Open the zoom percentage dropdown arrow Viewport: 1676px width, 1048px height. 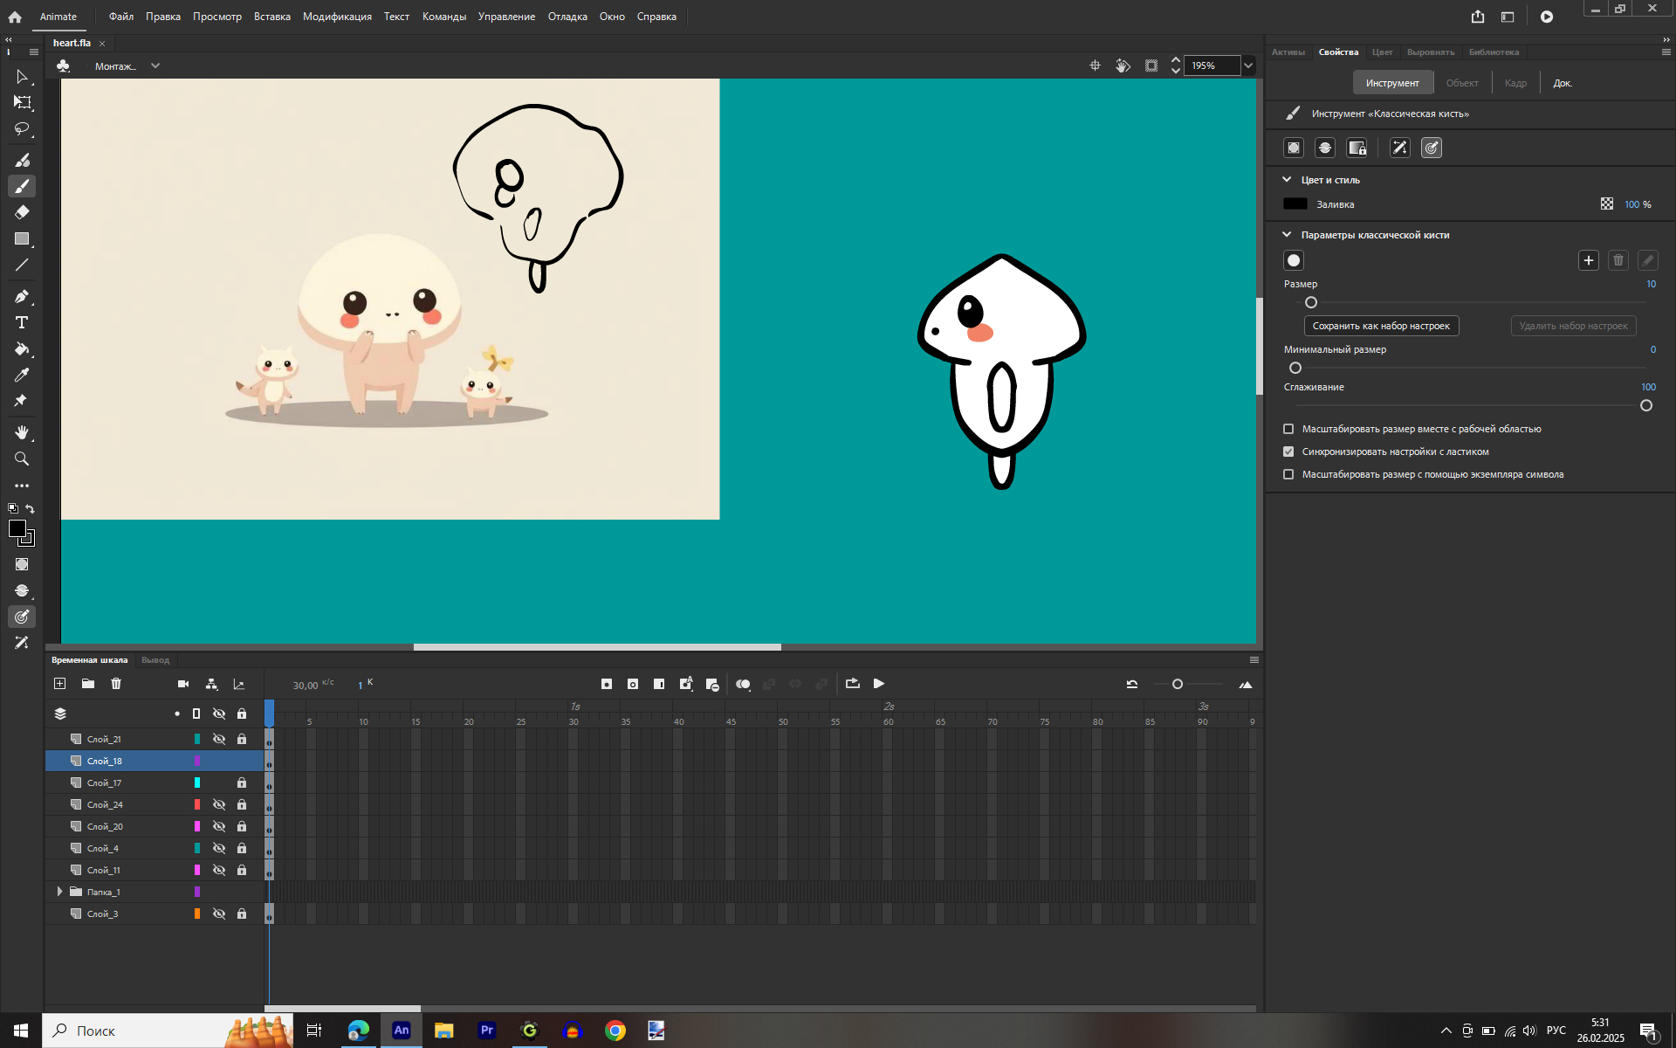(x=1248, y=65)
